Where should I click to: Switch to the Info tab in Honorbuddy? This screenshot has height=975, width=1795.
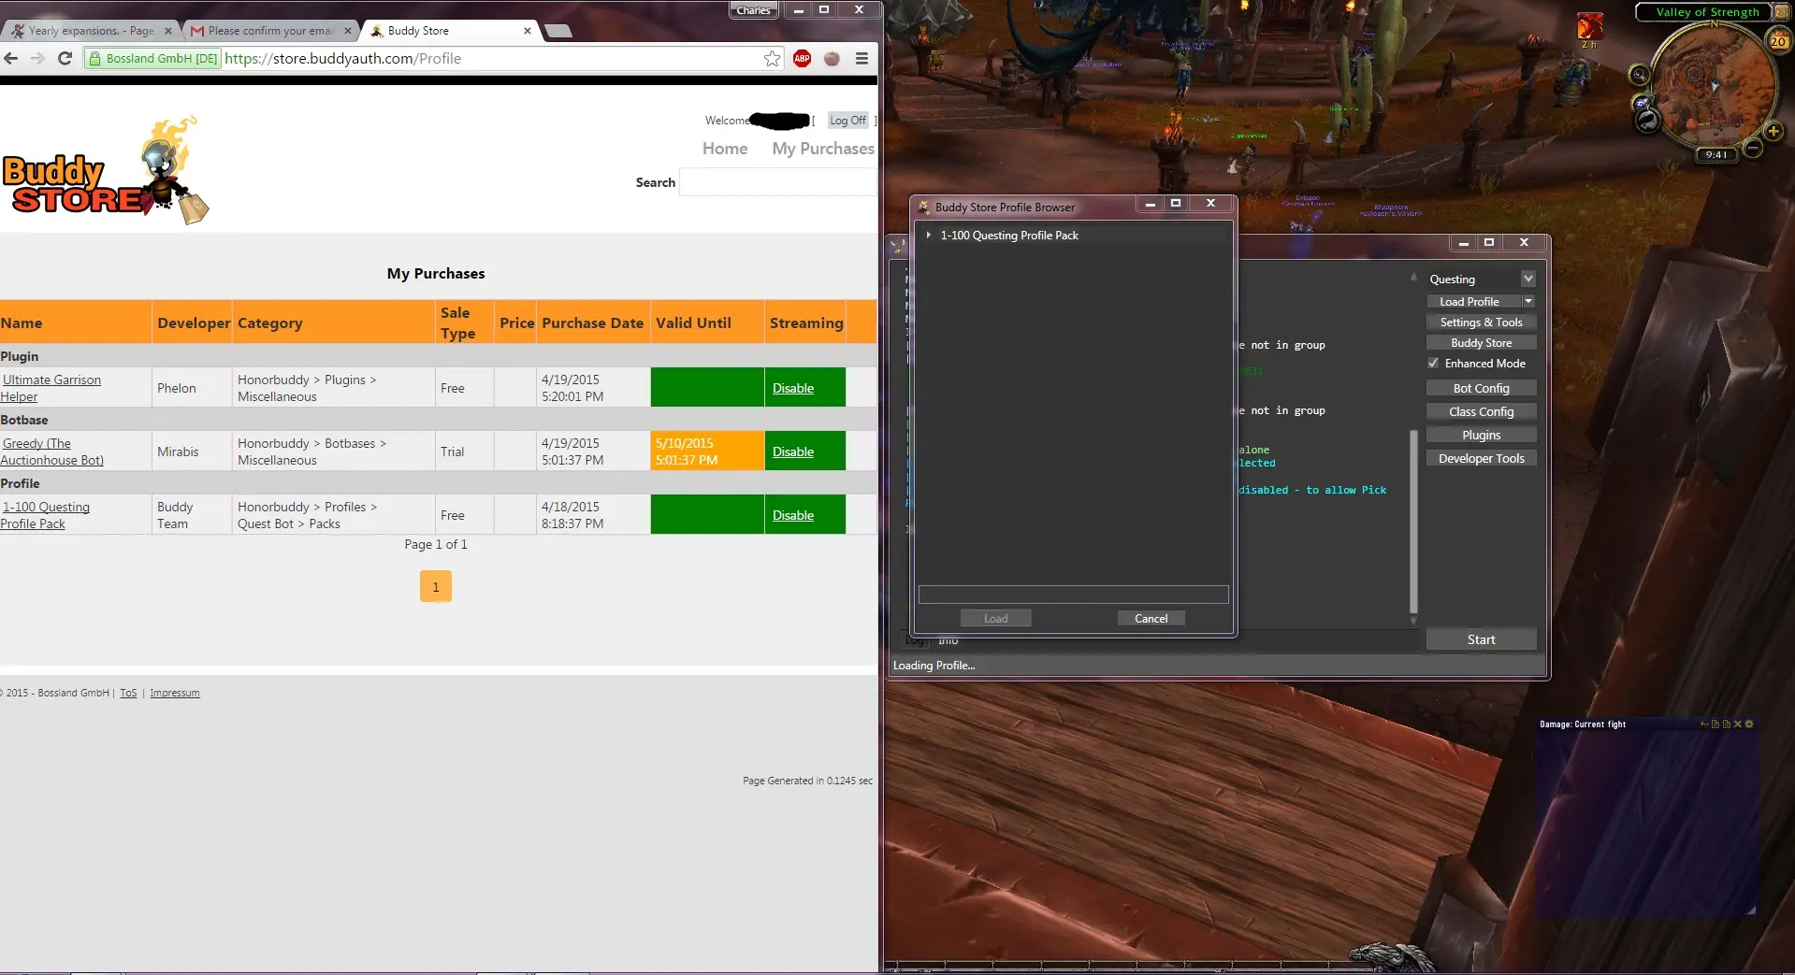pyautogui.click(x=948, y=640)
